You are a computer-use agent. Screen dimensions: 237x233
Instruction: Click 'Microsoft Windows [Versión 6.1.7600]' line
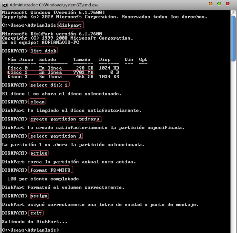53,12
